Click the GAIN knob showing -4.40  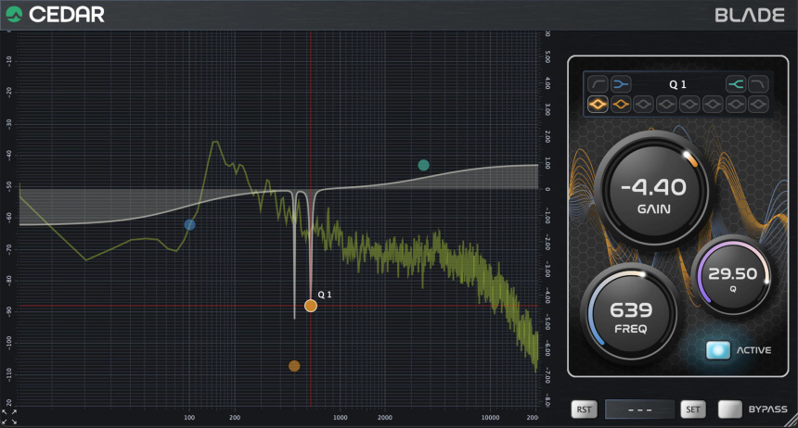tap(653, 191)
